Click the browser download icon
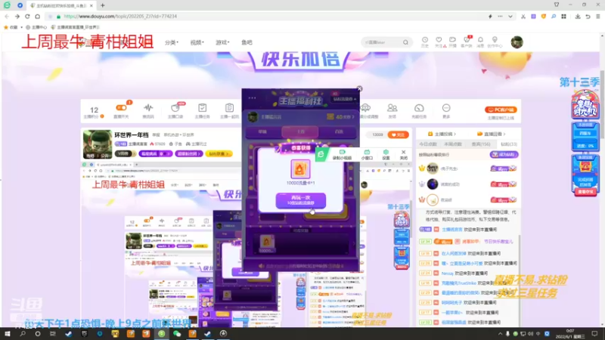605x340 pixels. (578, 16)
